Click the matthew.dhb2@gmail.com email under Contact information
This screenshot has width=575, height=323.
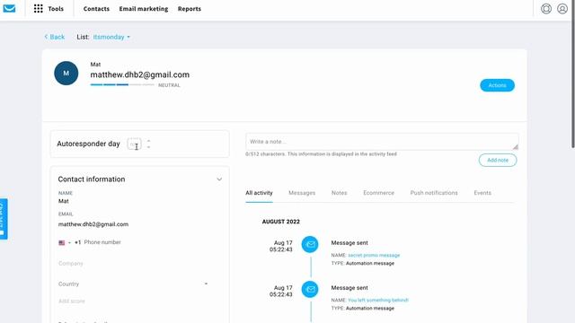[x=93, y=224]
